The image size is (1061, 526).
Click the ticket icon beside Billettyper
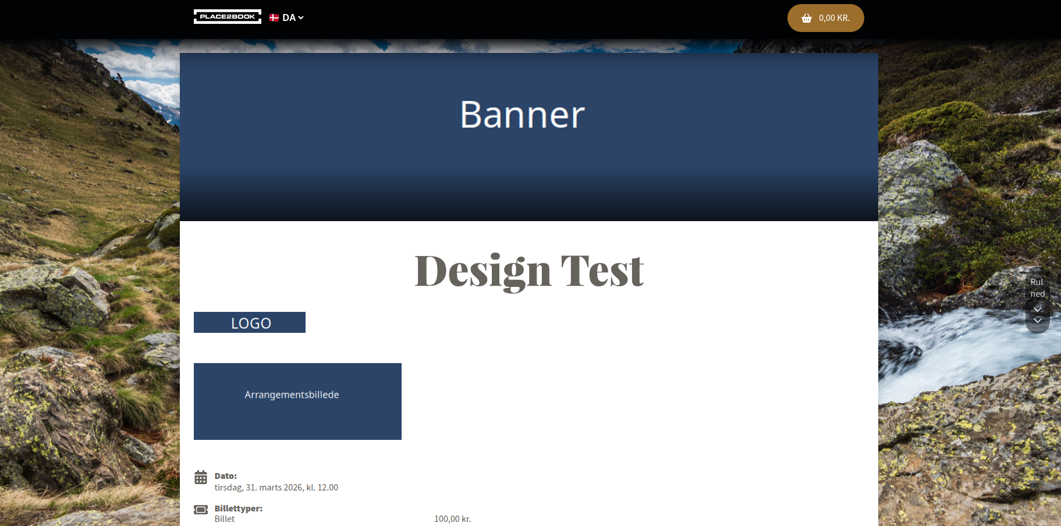pos(201,510)
